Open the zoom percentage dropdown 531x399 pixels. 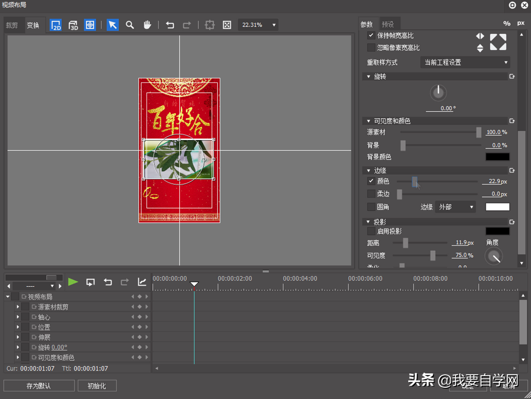click(x=258, y=25)
